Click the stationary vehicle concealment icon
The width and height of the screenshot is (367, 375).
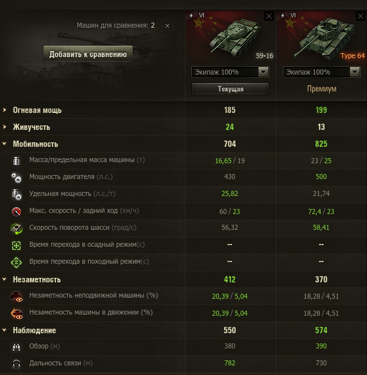pyautogui.click(x=16, y=296)
